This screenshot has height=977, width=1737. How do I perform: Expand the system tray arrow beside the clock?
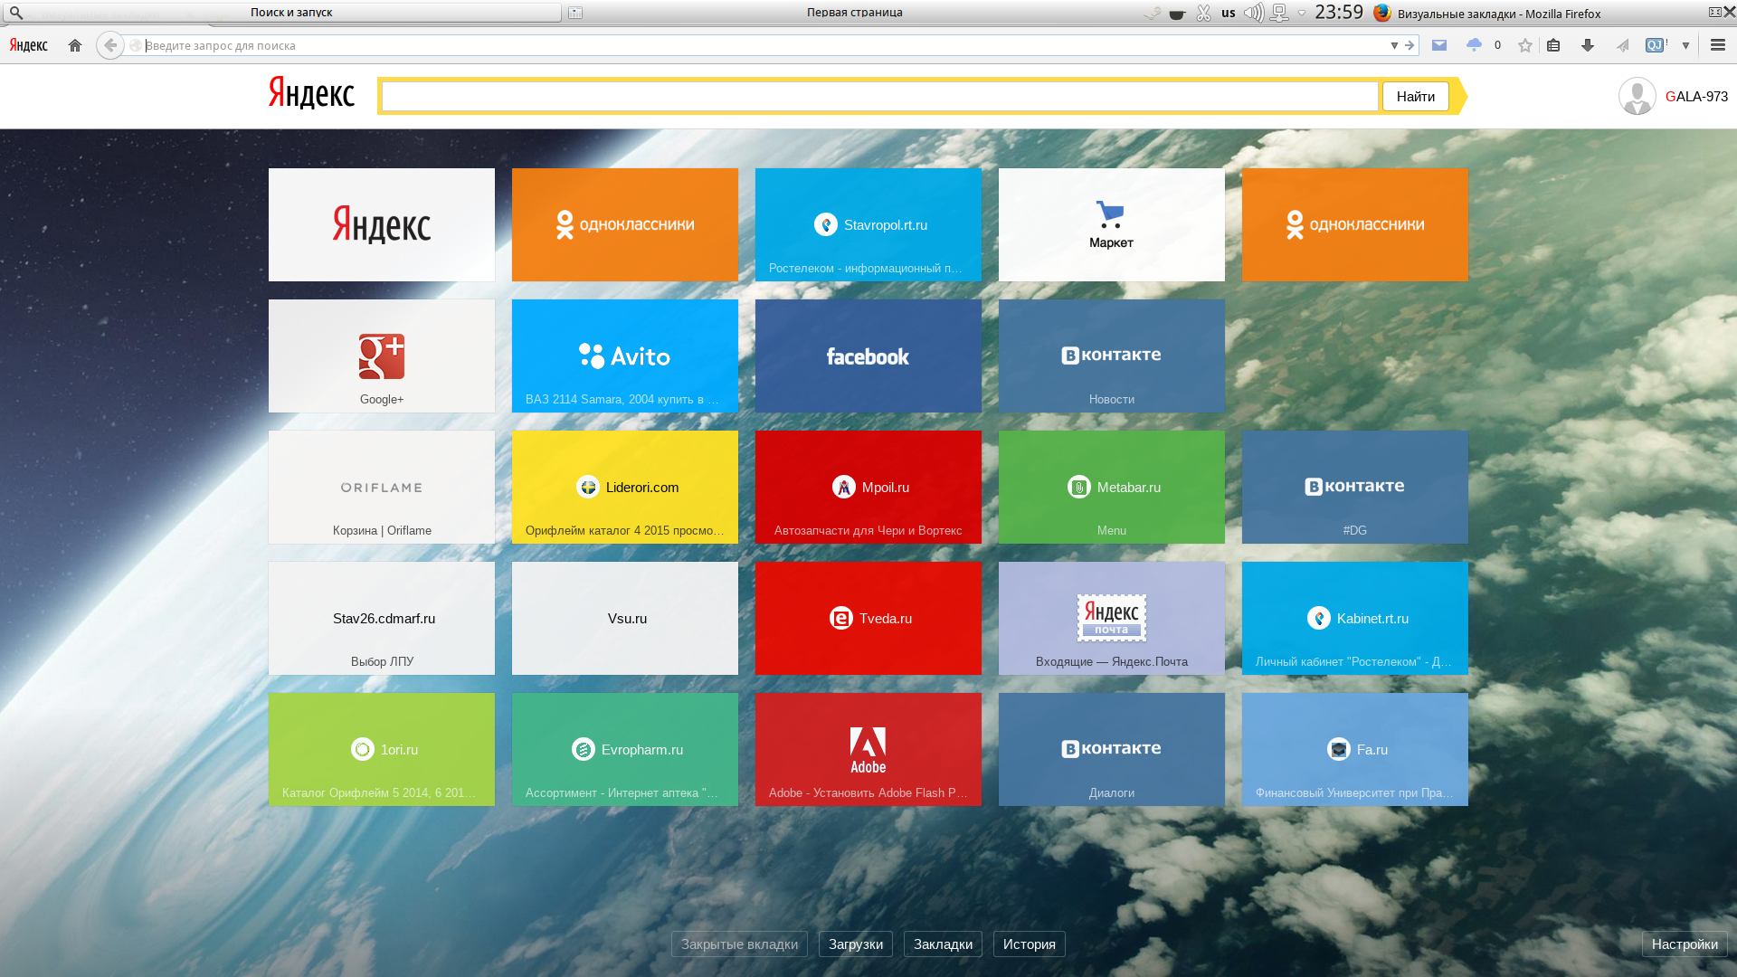point(1302,13)
